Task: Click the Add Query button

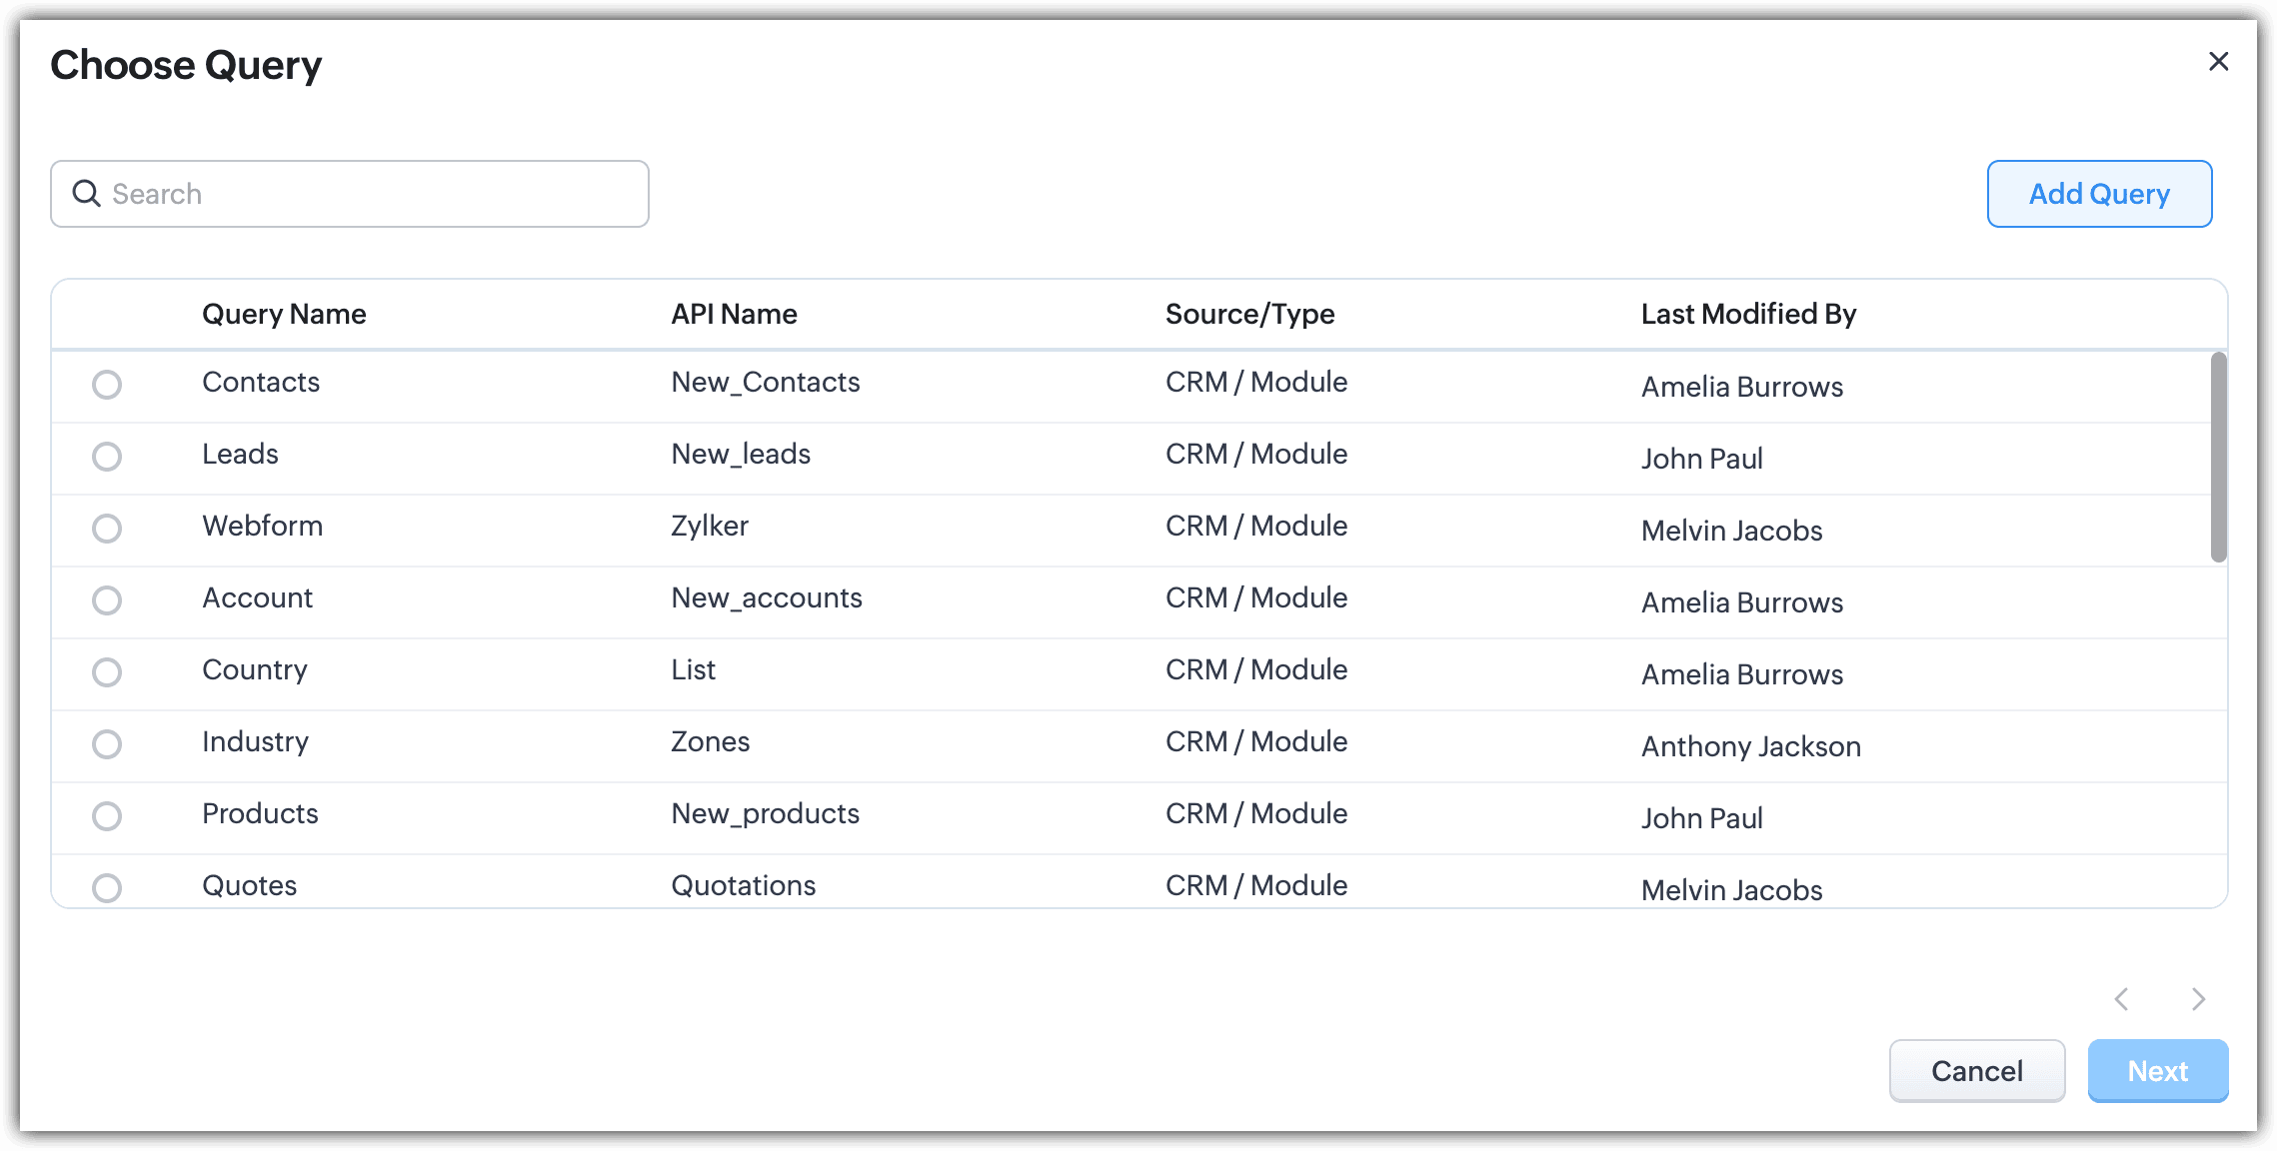Action: click(x=2099, y=194)
